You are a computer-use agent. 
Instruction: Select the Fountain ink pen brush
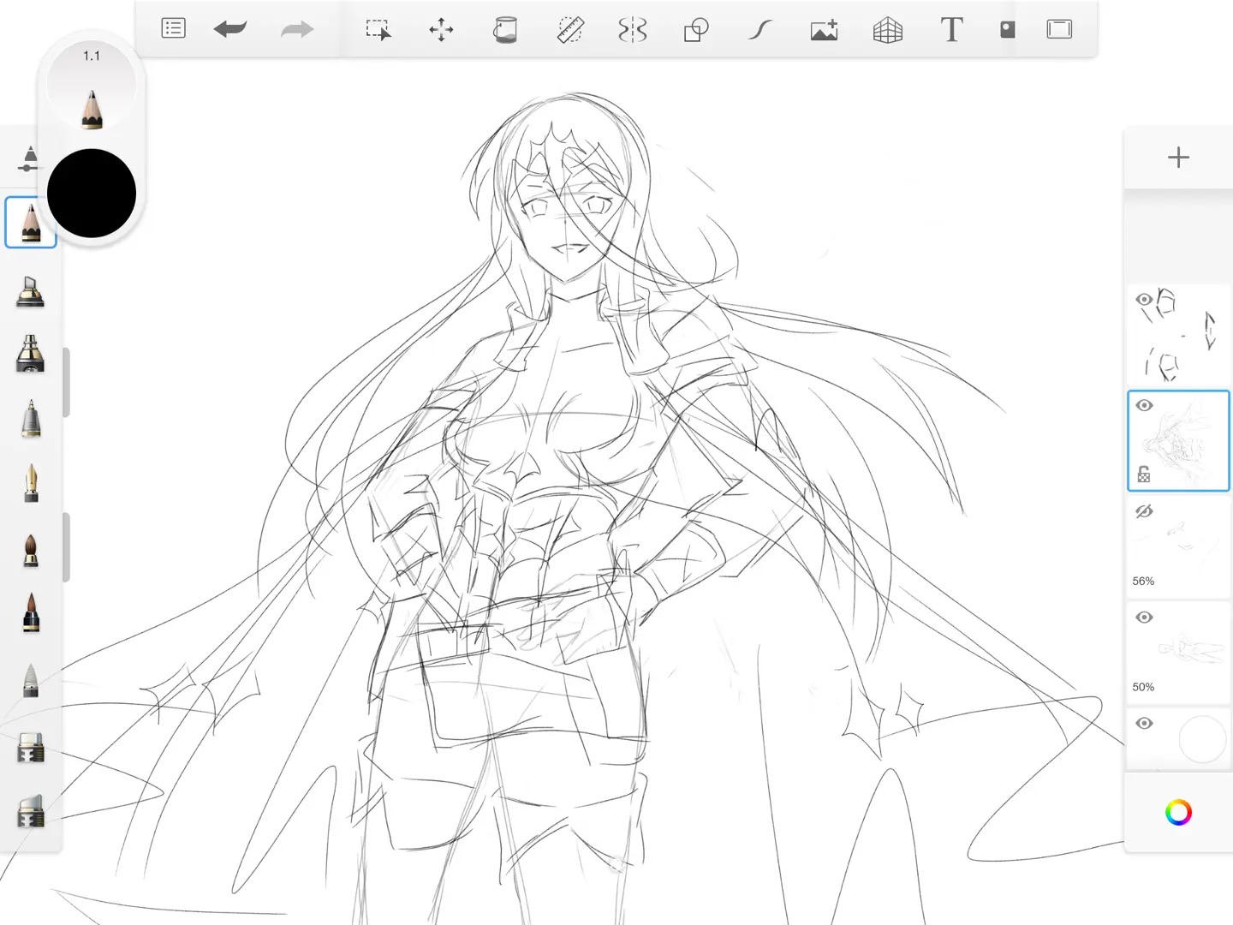[x=31, y=483]
